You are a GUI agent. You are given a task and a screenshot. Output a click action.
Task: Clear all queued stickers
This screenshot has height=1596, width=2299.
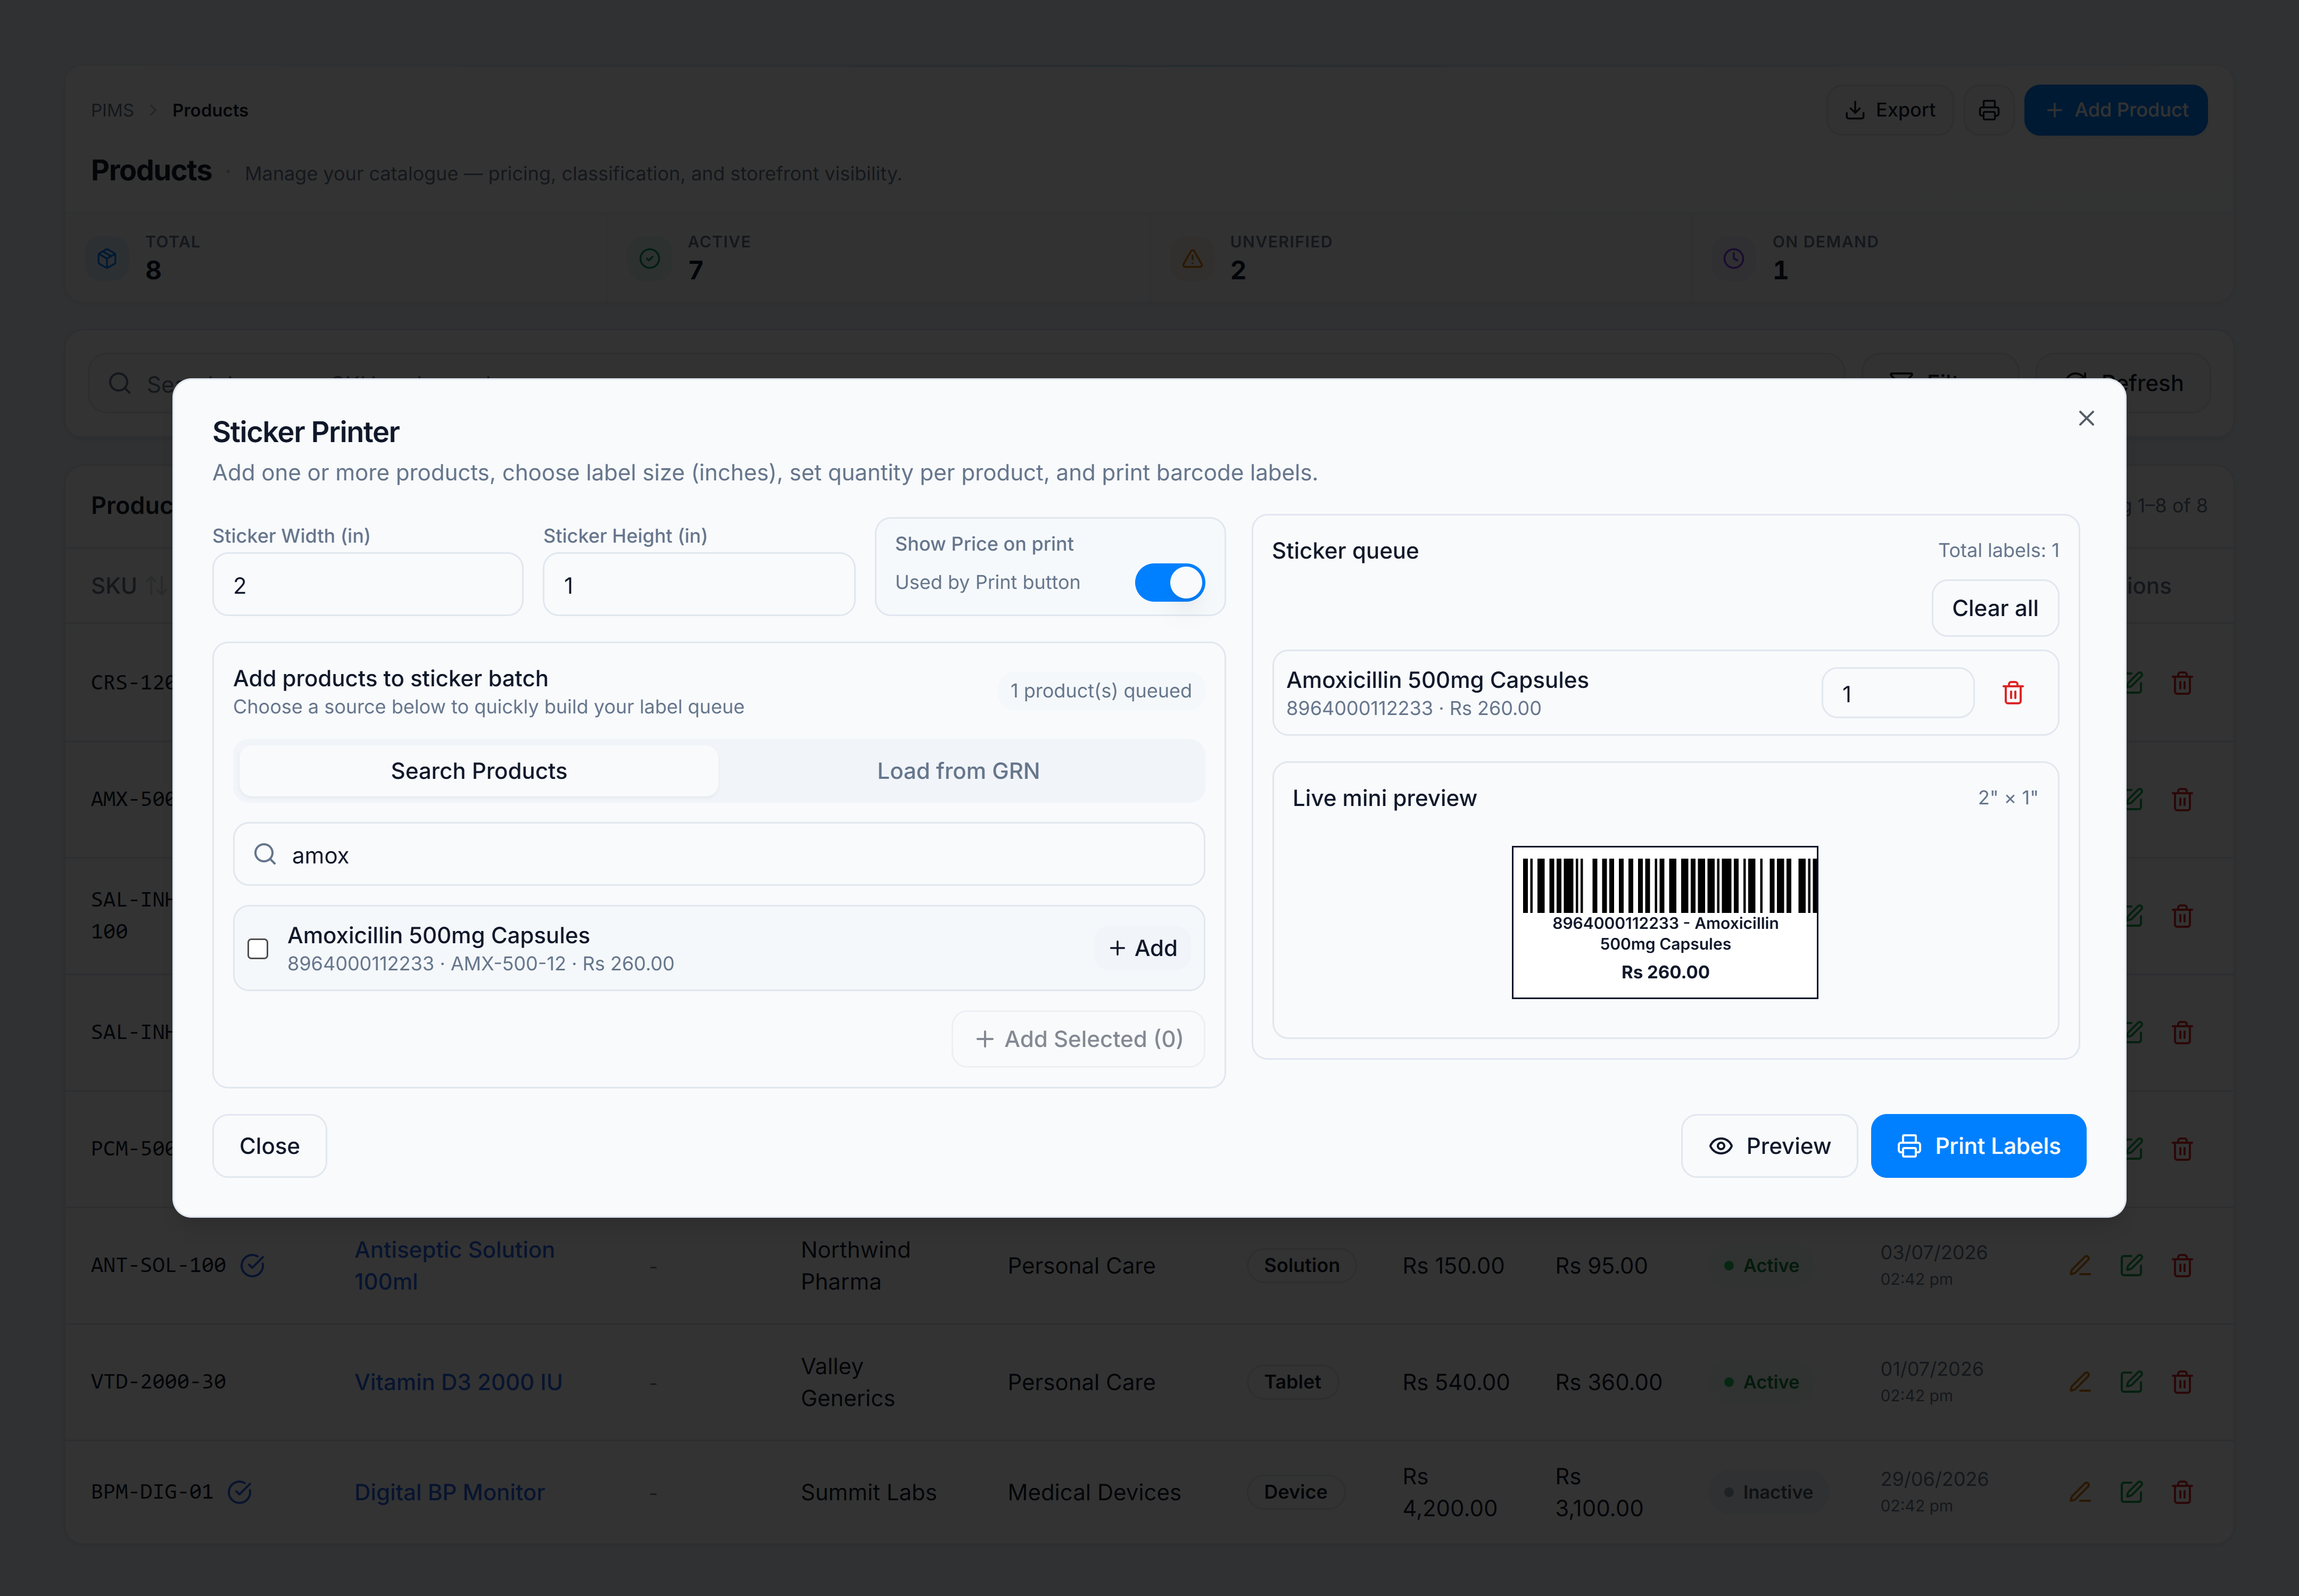click(1995, 608)
